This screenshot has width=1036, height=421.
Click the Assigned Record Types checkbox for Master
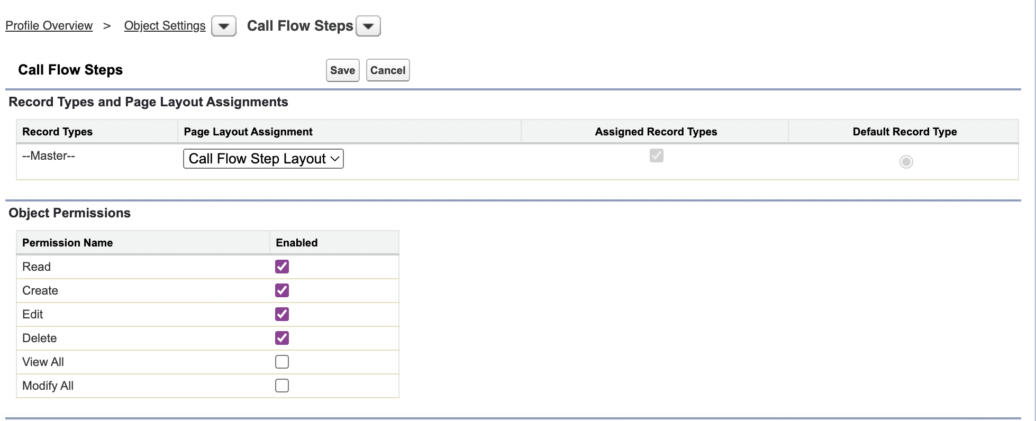point(656,155)
